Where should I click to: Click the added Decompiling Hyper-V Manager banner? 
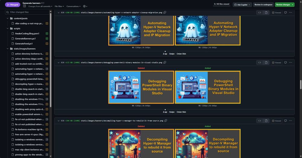point(208,144)
